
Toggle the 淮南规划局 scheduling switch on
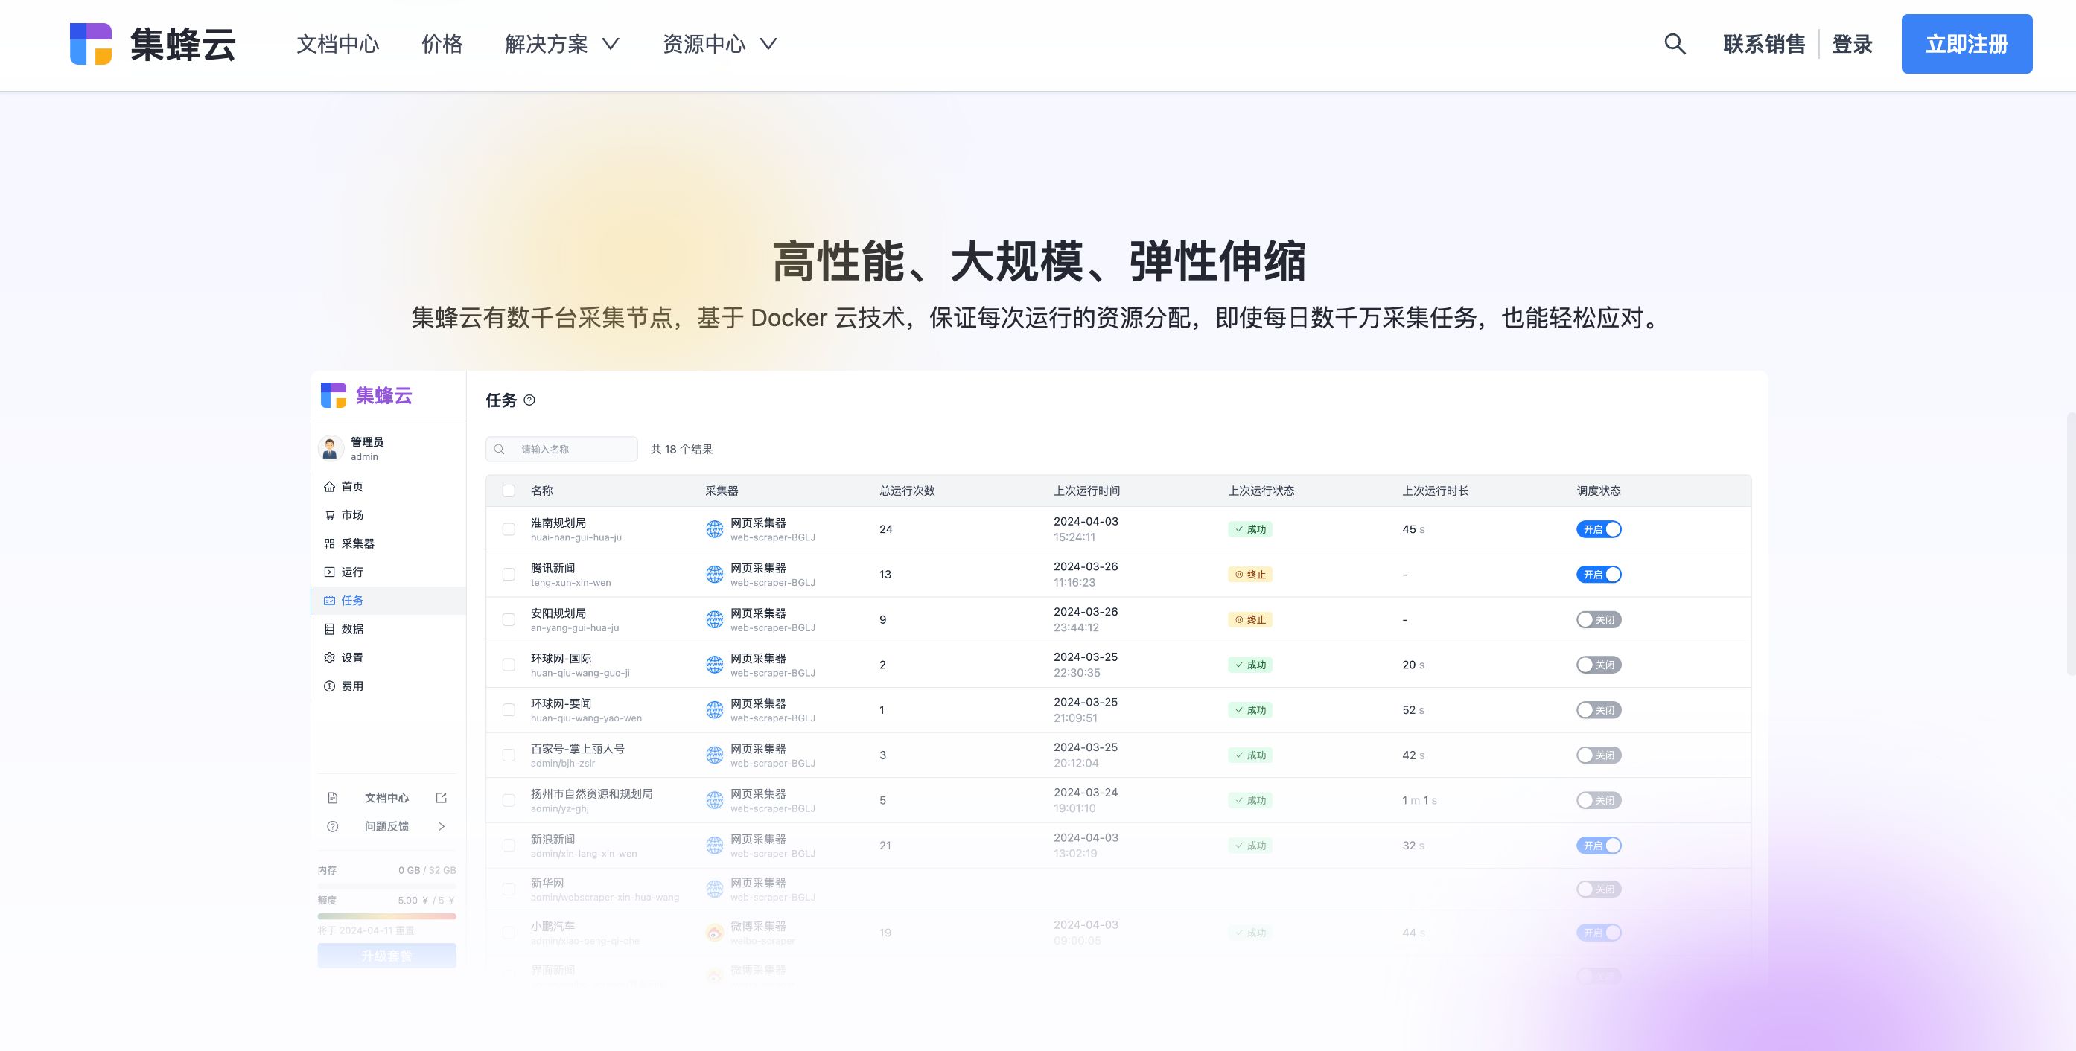coord(1600,528)
